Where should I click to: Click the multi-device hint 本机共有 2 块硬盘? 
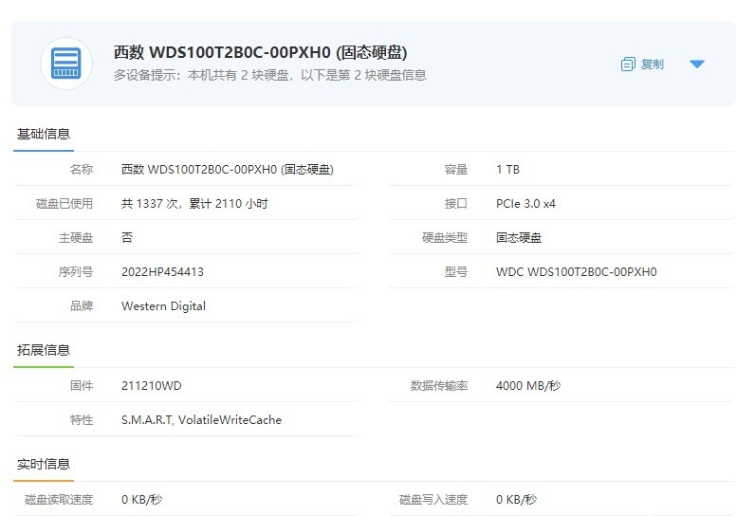(238, 75)
